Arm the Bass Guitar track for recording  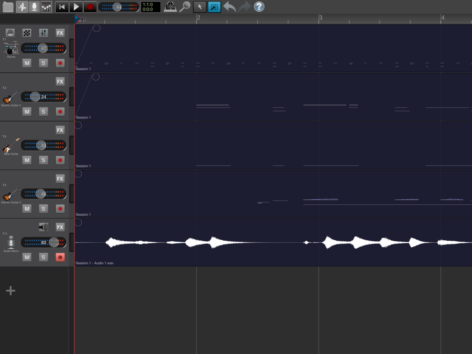60,160
